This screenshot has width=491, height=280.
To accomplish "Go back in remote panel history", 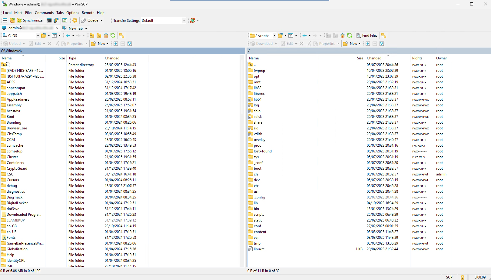I will pyautogui.click(x=305, y=35).
